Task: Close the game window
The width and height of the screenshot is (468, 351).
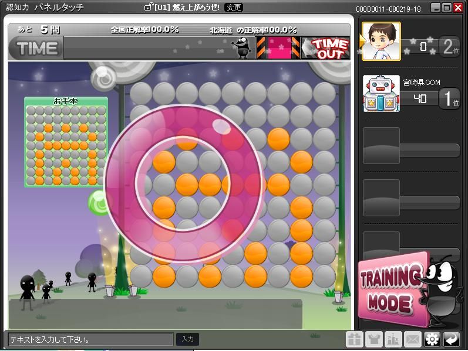Action: 458,8
